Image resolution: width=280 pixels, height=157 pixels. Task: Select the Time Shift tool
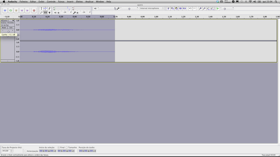pyautogui.click(x=45, y=13)
